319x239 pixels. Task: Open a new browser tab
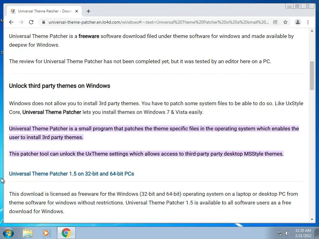(88, 11)
